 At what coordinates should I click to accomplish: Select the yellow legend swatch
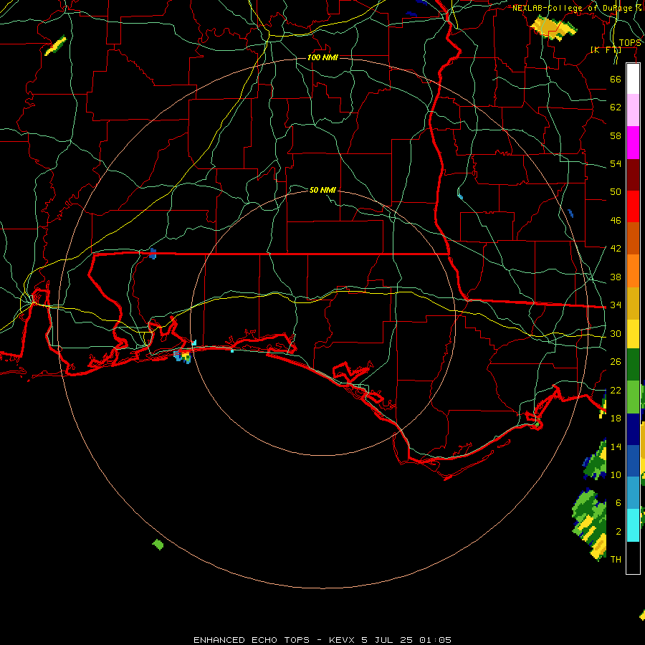(633, 334)
